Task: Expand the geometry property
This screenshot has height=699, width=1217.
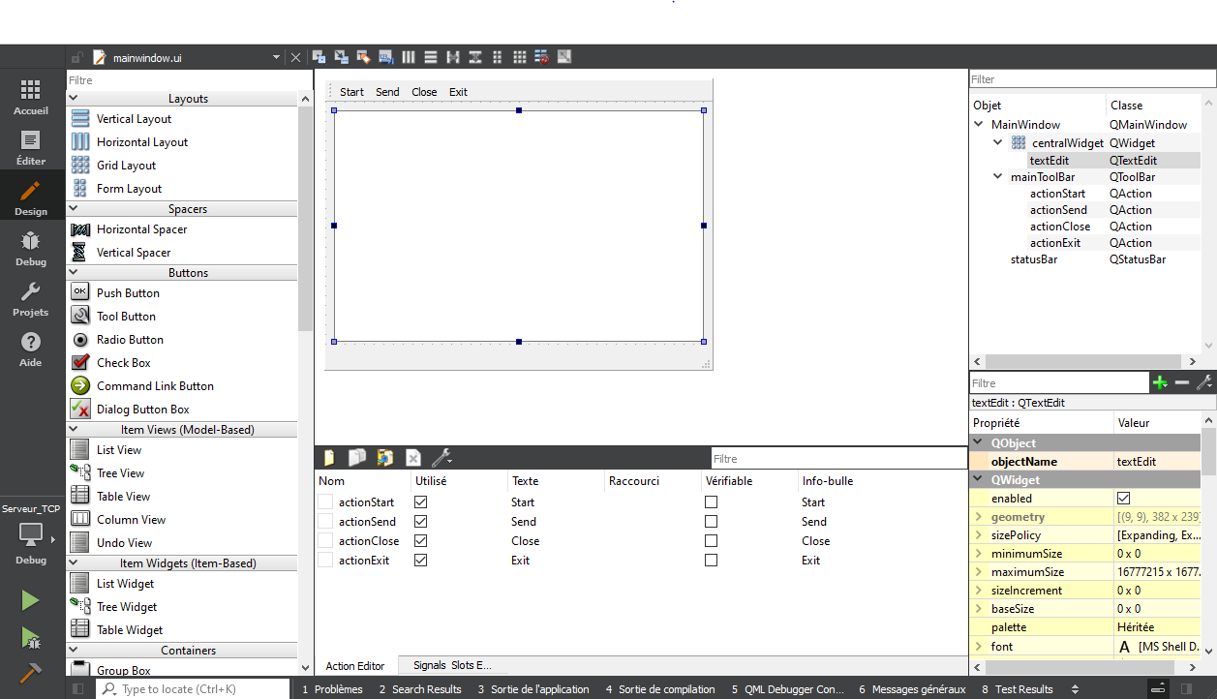Action: tap(977, 516)
